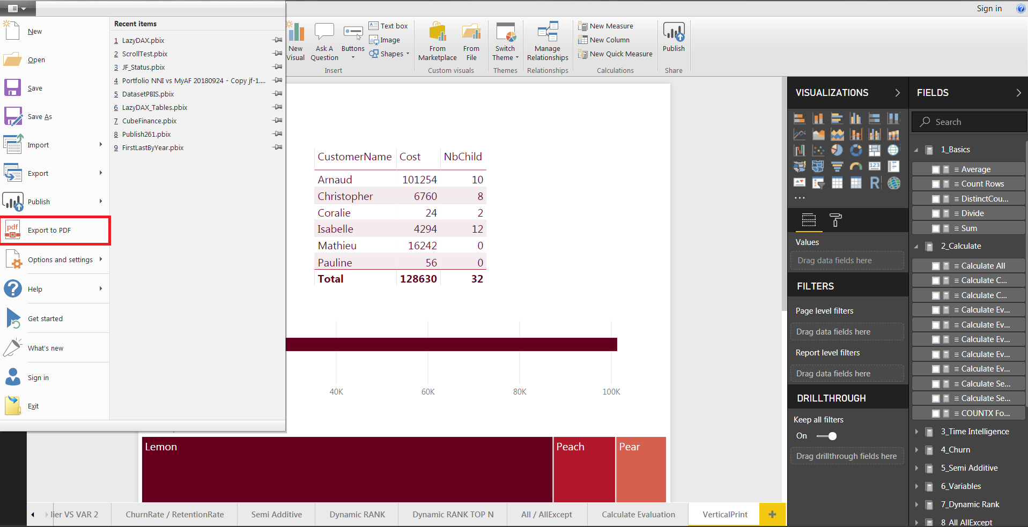This screenshot has width=1028, height=527.
Task: Select the Map globe visualization
Action: [893, 150]
